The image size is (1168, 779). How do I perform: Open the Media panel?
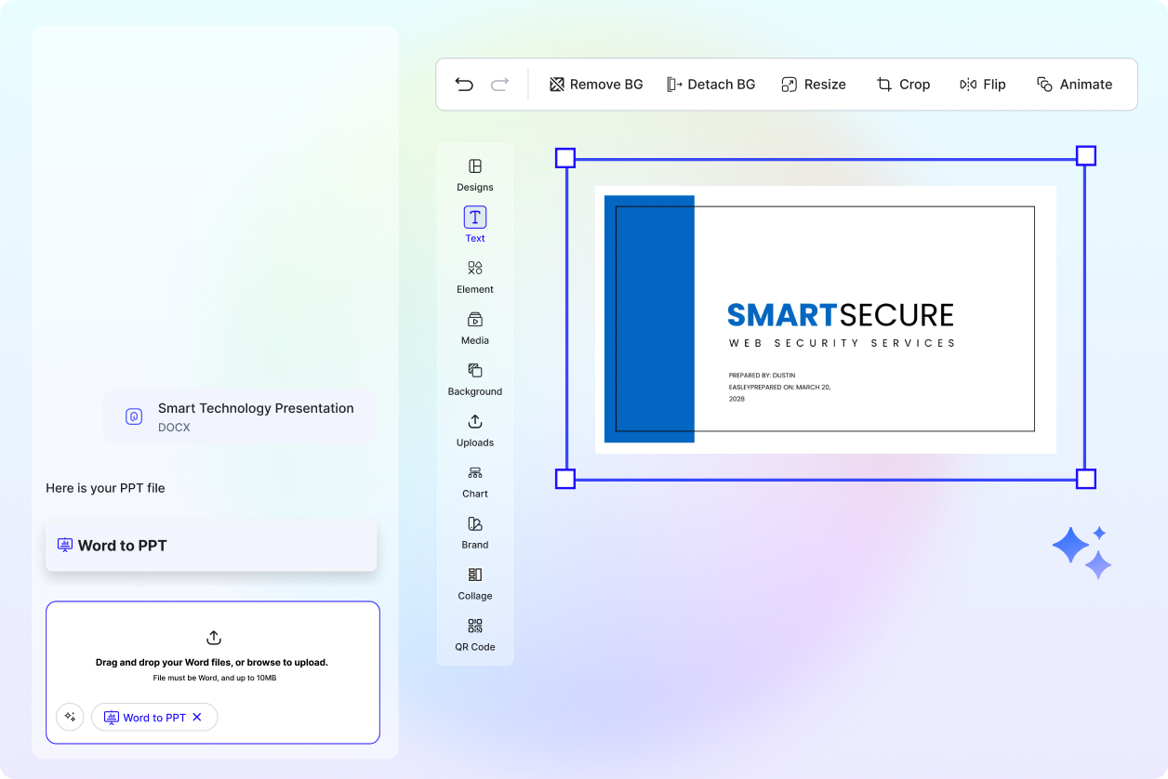475,328
